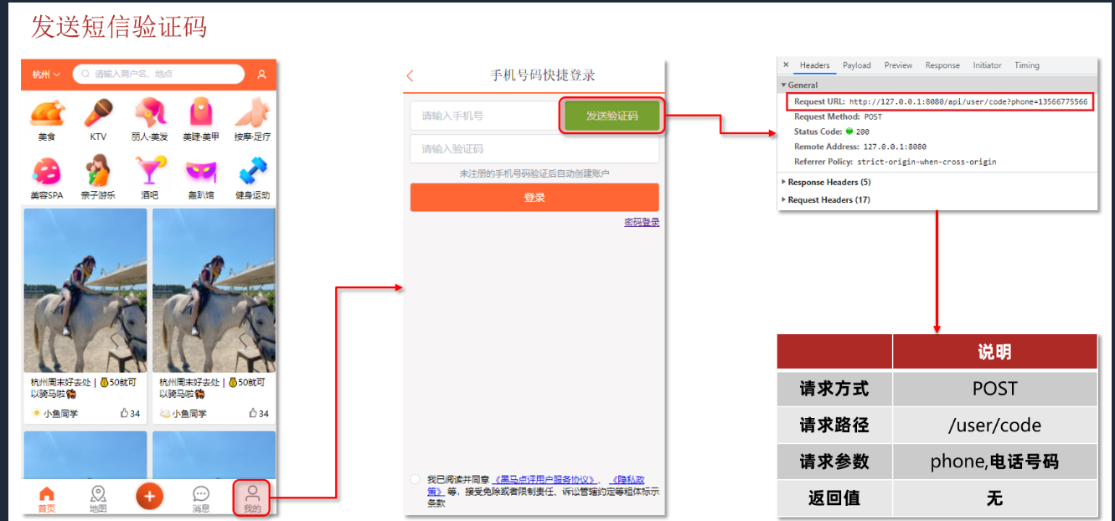Open the 杭州 city dropdown
Viewport: 1115px width, 521px height.
(x=46, y=75)
